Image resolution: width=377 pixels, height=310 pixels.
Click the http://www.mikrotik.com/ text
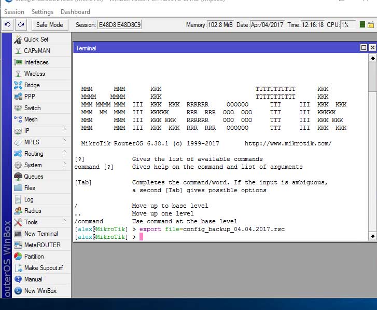click(x=288, y=143)
